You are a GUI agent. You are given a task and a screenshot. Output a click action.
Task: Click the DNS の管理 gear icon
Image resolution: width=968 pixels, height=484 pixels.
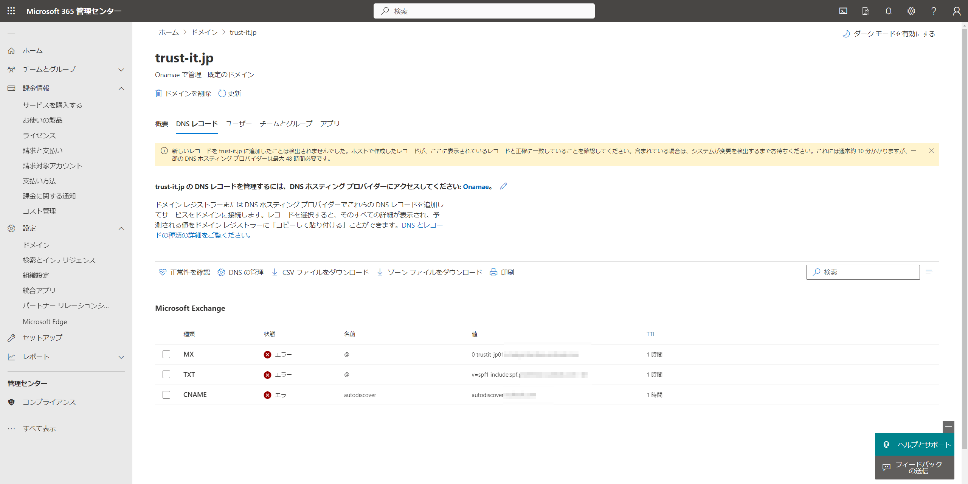[x=221, y=272]
